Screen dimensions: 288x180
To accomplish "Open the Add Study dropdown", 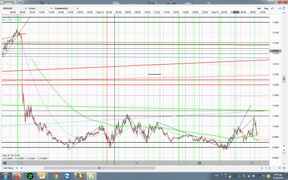I will coord(11,168).
